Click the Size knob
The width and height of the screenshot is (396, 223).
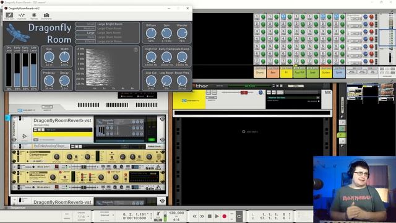pyautogui.click(x=49, y=57)
